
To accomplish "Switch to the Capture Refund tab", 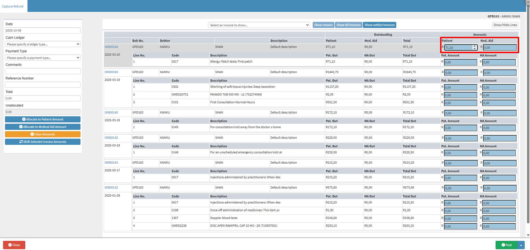I will (12, 6).
